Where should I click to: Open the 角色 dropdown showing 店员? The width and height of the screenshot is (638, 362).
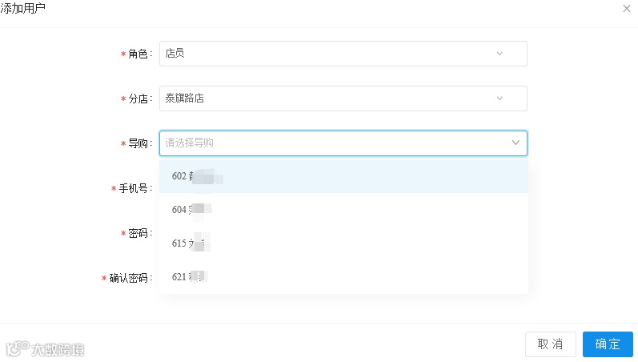343,54
